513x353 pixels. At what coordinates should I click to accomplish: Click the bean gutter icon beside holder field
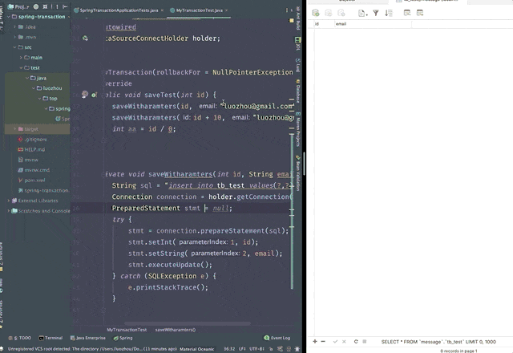pos(85,39)
